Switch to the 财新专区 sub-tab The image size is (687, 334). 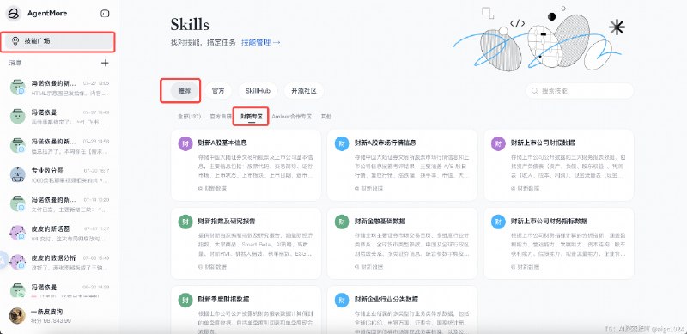click(252, 117)
